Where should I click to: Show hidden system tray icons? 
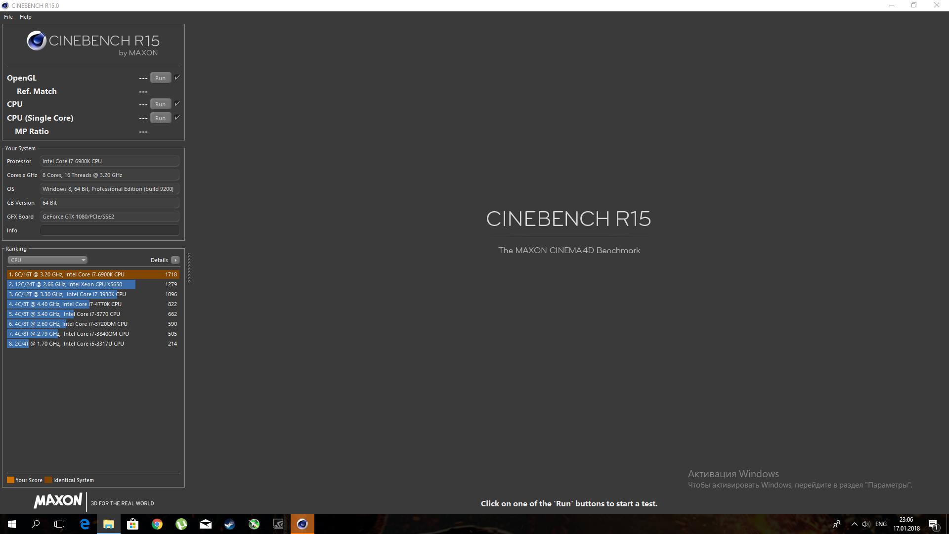pyautogui.click(x=854, y=524)
